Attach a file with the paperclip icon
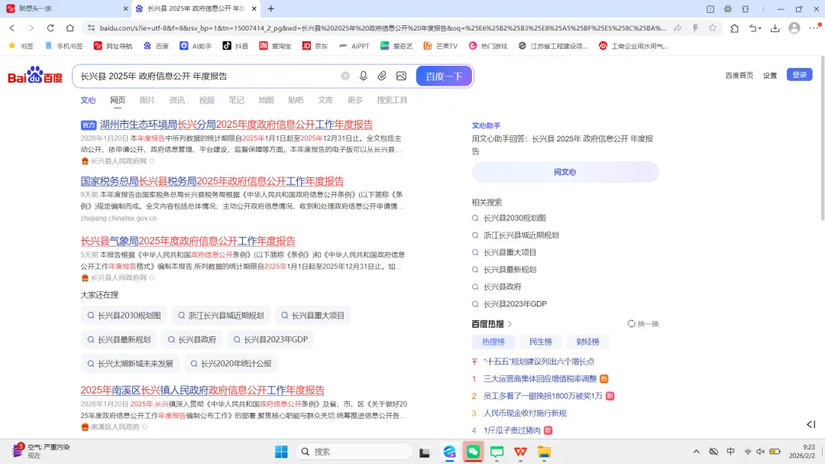The height and width of the screenshot is (464, 825). point(382,76)
